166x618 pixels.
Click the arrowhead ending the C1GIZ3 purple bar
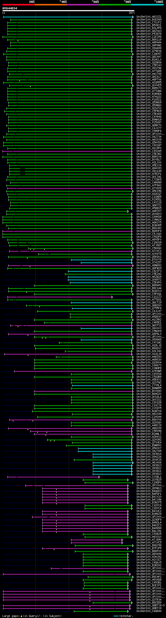[112, 297]
